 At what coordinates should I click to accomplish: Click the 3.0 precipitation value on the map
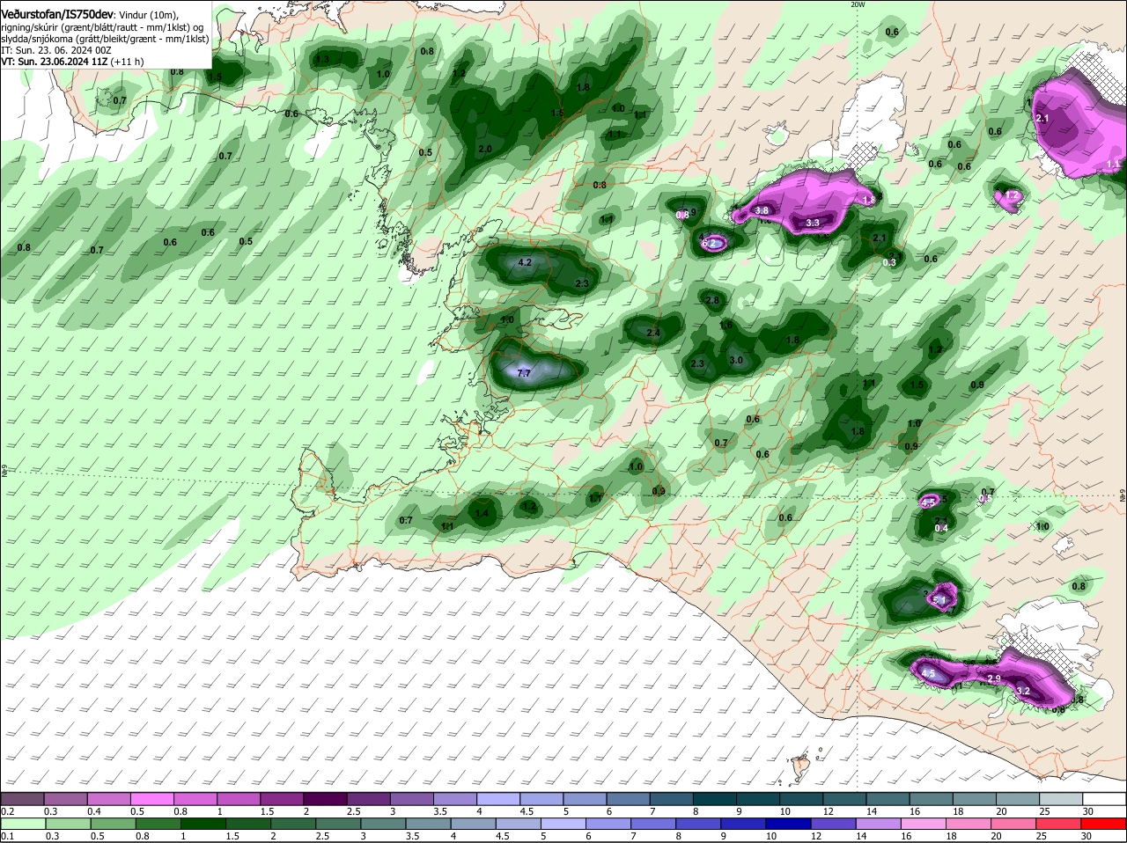point(737,360)
